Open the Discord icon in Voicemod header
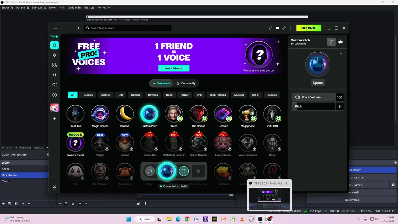The image size is (398, 224). coord(277,28)
